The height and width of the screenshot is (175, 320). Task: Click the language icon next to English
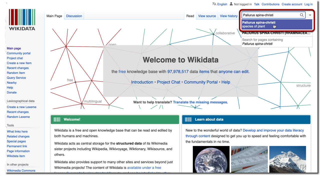[214, 4]
